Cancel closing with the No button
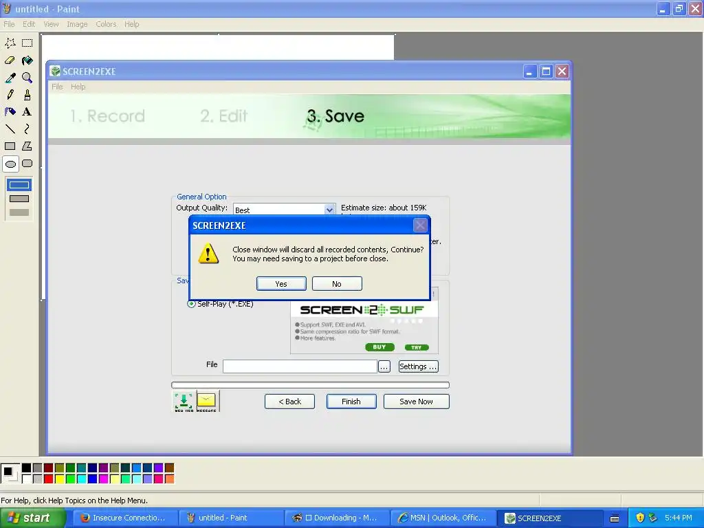The width and height of the screenshot is (704, 528). pos(337,284)
